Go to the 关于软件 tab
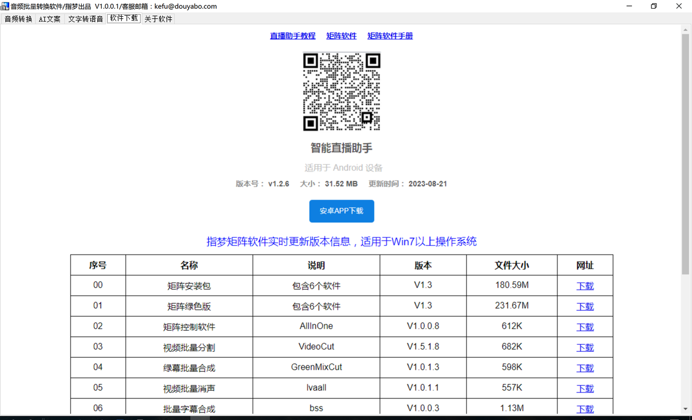 [158, 19]
